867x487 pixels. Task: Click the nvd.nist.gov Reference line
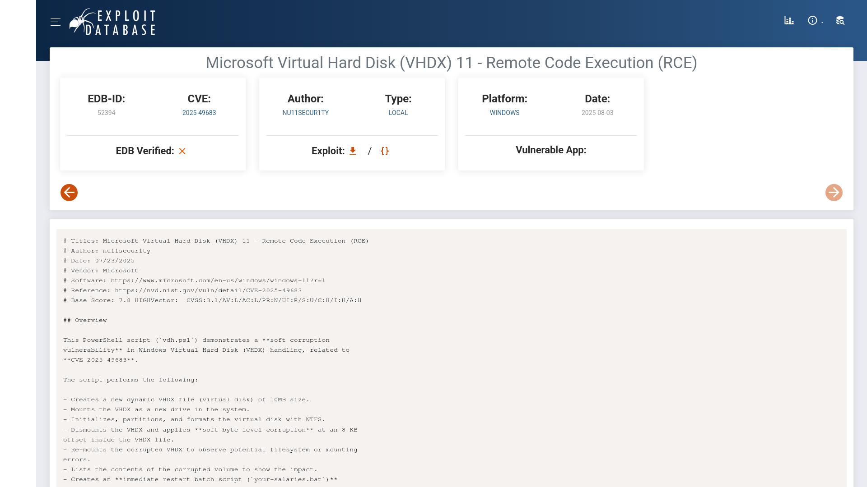coord(182,290)
